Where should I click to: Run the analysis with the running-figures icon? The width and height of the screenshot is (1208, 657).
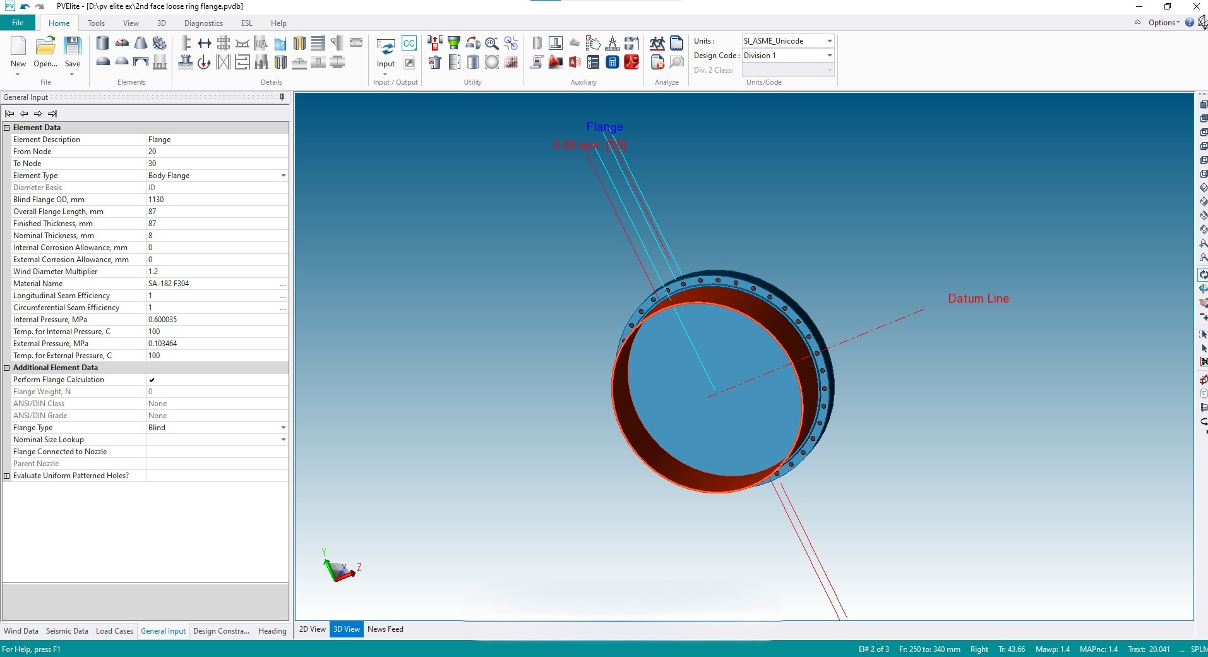(x=657, y=43)
